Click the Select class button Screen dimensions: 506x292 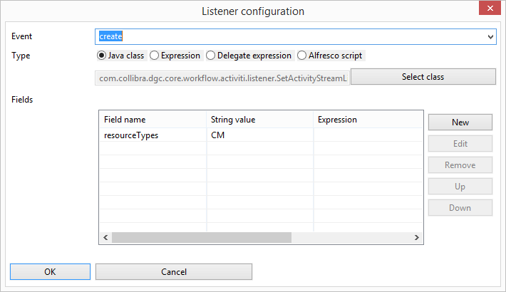click(423, 77)
